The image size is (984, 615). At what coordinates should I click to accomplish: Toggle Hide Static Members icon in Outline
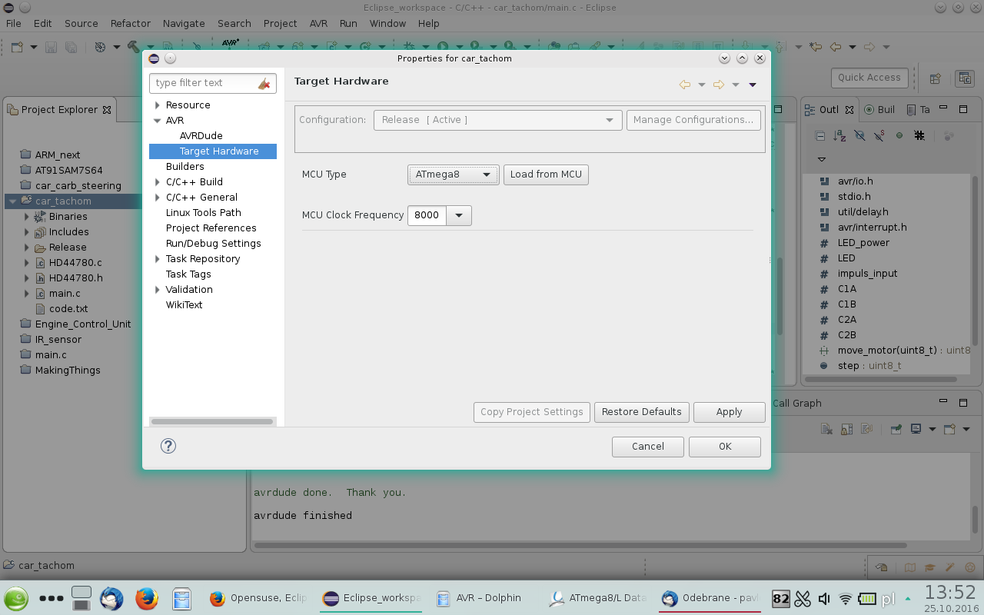click(879, 135)
